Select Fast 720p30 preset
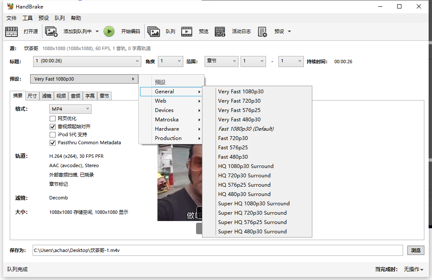The height and width of the screenshot is (280, 432). 233,138
